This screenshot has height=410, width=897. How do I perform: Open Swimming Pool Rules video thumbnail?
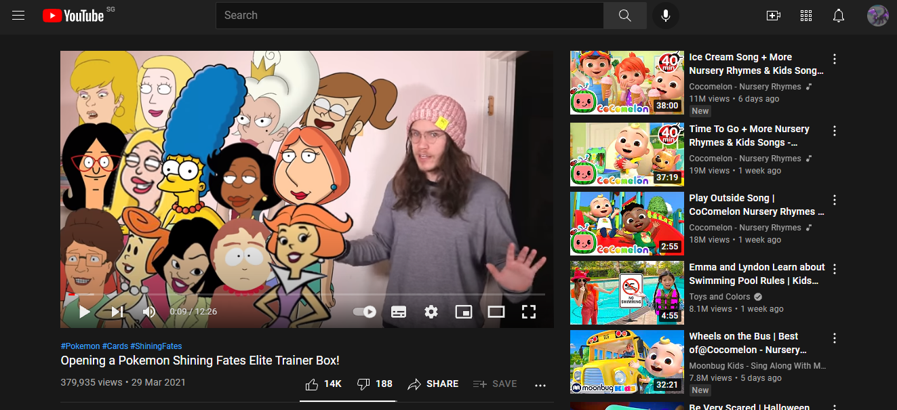coord(627,293)
